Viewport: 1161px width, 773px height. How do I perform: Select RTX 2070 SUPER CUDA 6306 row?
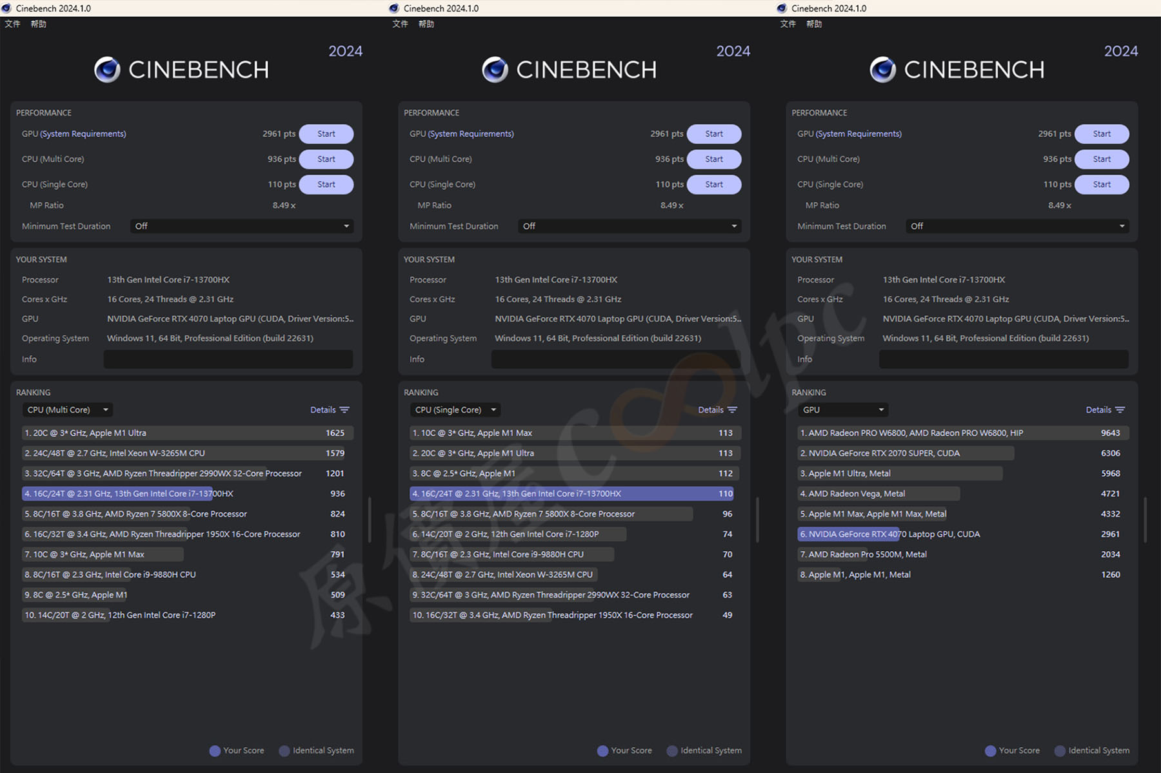pyautogui.click(x=963, y=453)
